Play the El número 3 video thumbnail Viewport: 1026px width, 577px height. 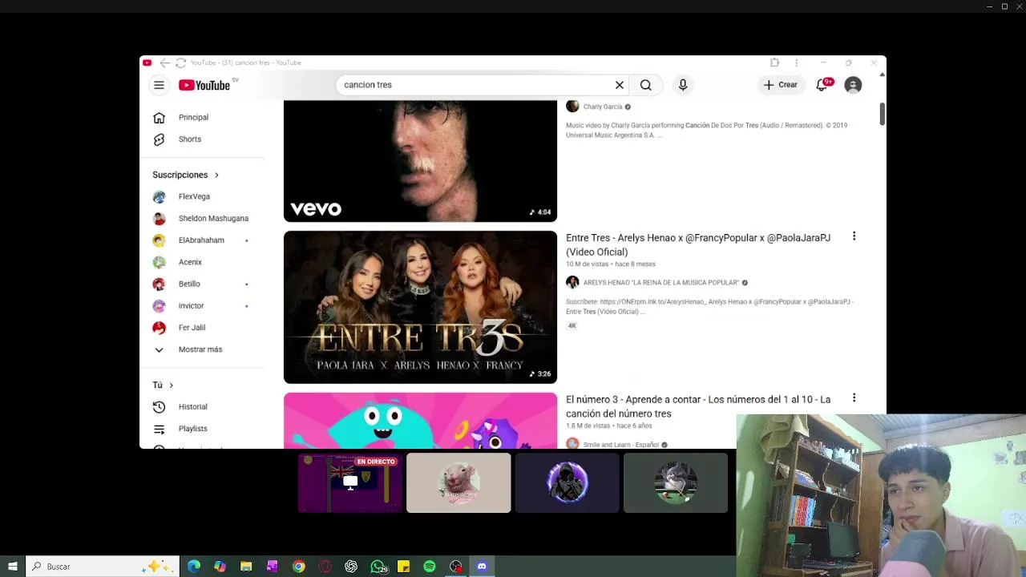click(420, 421)
